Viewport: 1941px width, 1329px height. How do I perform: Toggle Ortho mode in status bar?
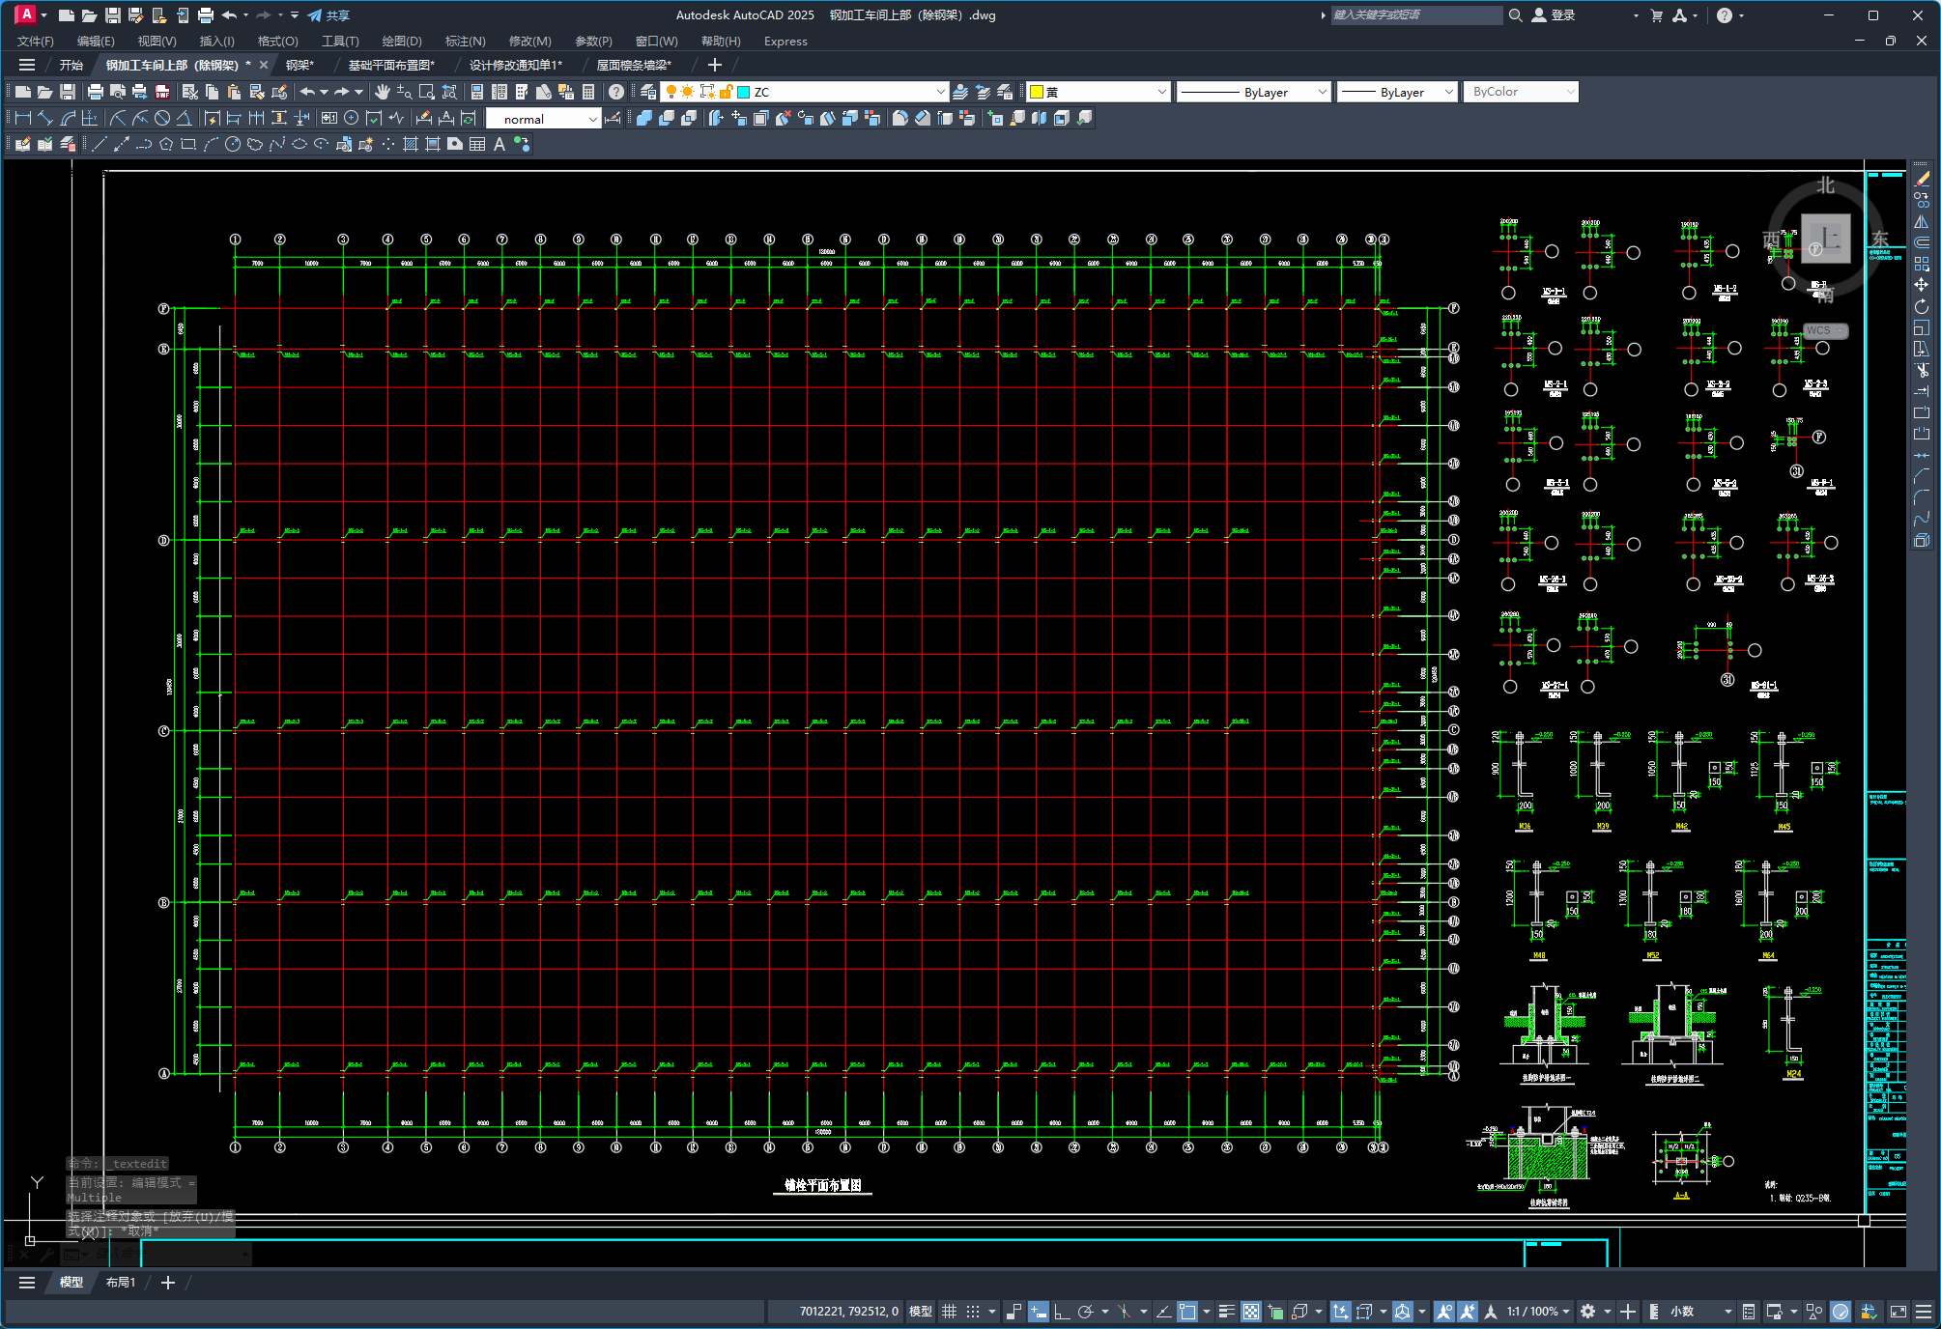pyautogui.click(x=1062, y=1312)
